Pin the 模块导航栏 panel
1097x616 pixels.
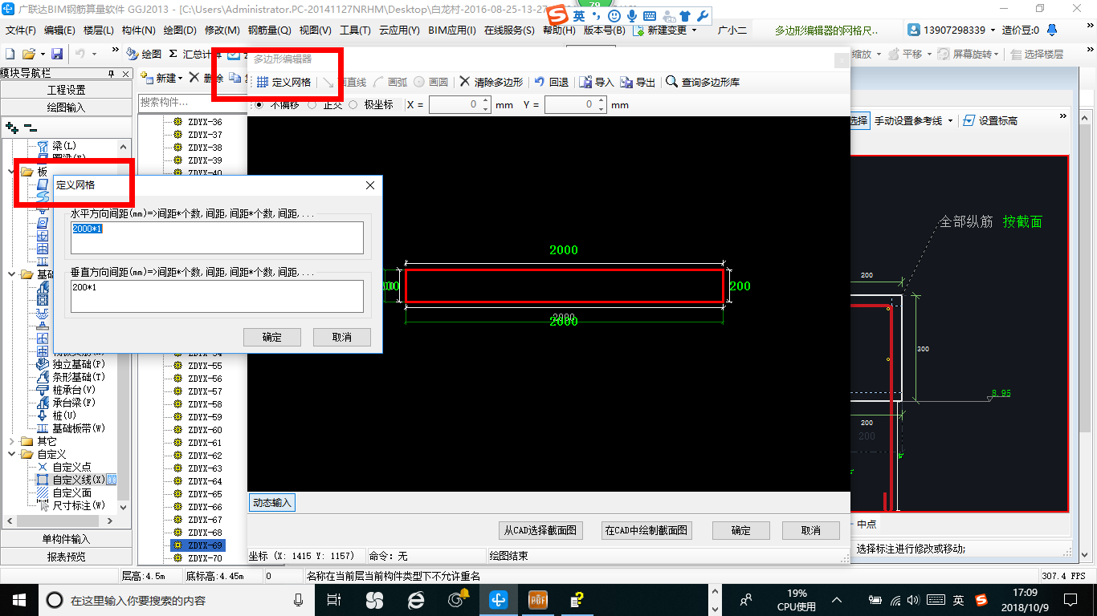(112, 73)
